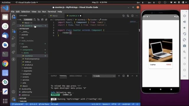The height and width of the screenshot is (106, 189).
Task: Click the Save All icon in Open Editors
Action: (42, 20)
